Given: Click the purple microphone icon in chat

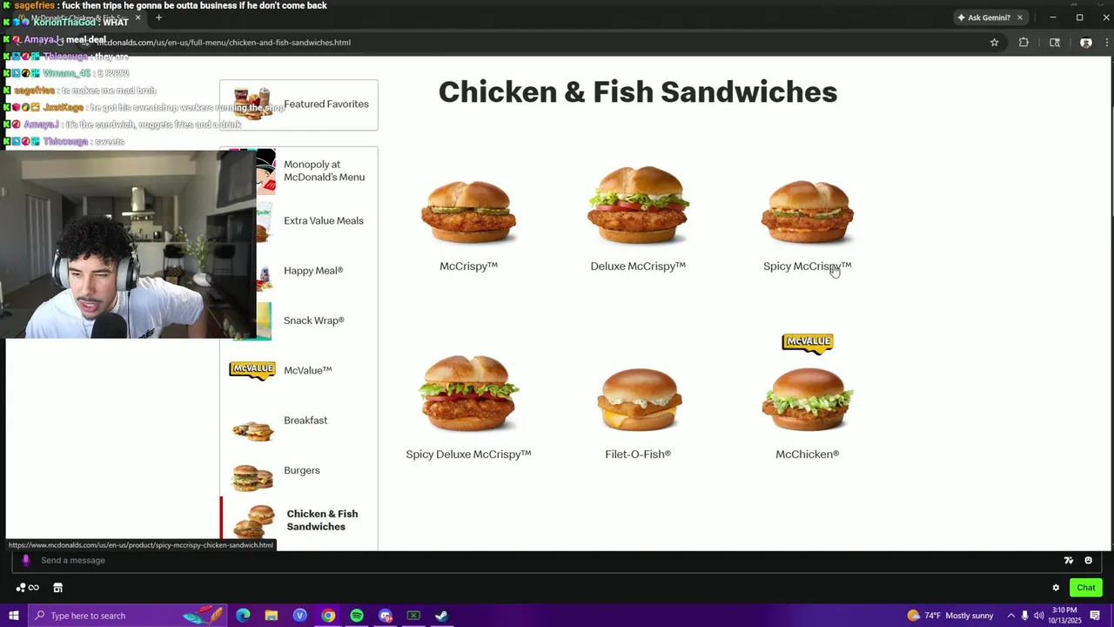Looking at the screenshot, I should coord(26,561).
